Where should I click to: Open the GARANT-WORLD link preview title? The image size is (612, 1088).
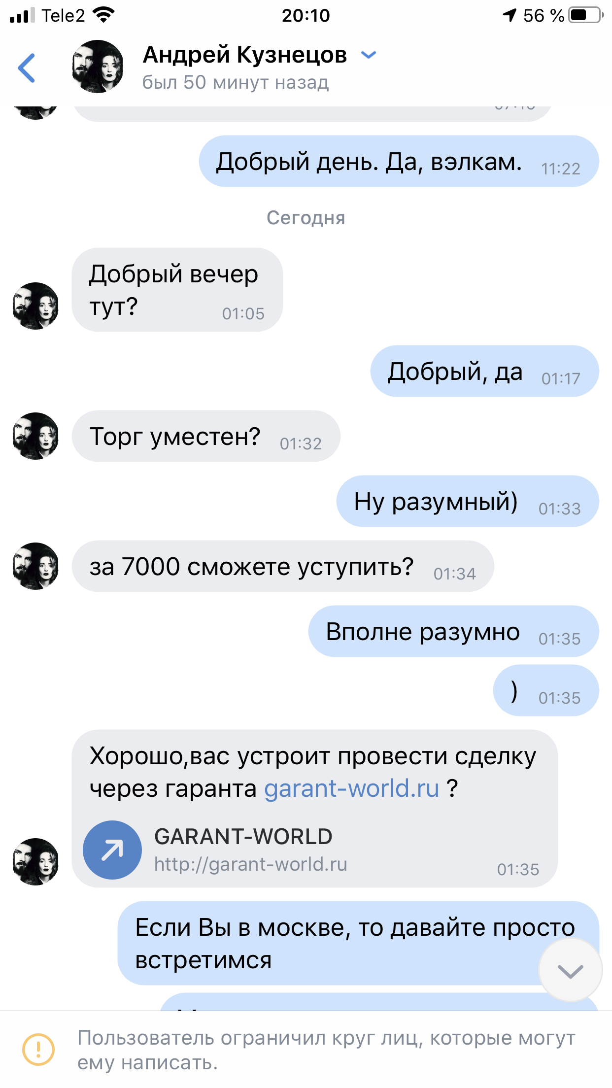[243, 837]
